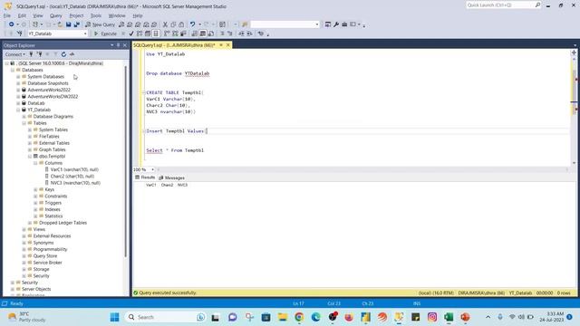Click the Copy icon in toolbar

[173, 24]
